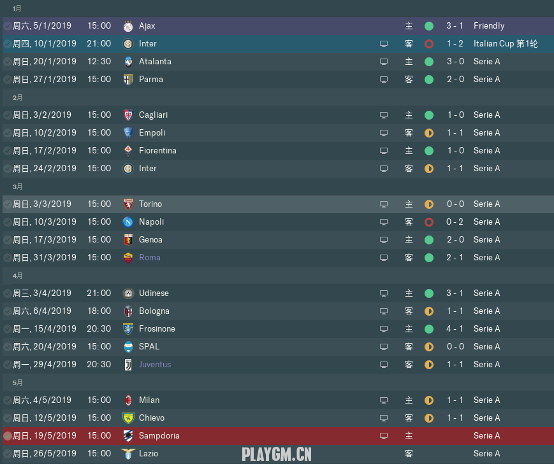The image size is (554, 464).
Task: Click the green win indicator for Frosinone match
Action: (429, 329)
